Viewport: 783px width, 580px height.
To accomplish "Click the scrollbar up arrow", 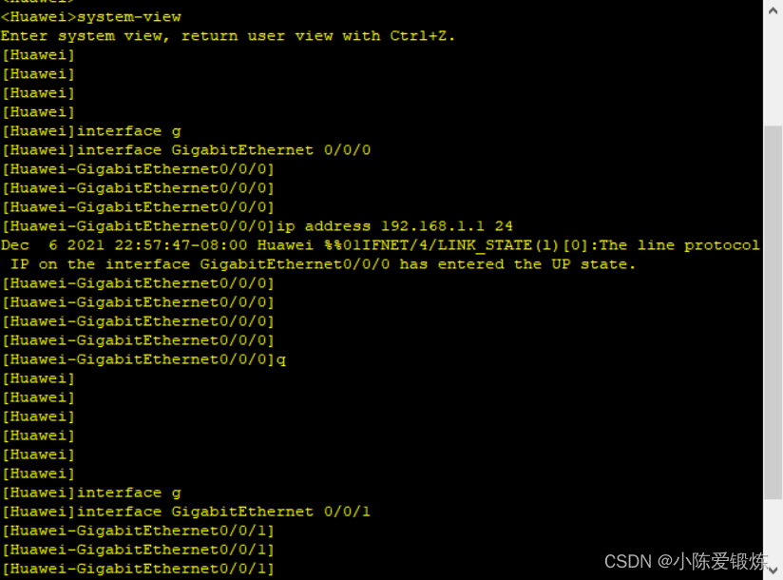I will coord(773,10).
